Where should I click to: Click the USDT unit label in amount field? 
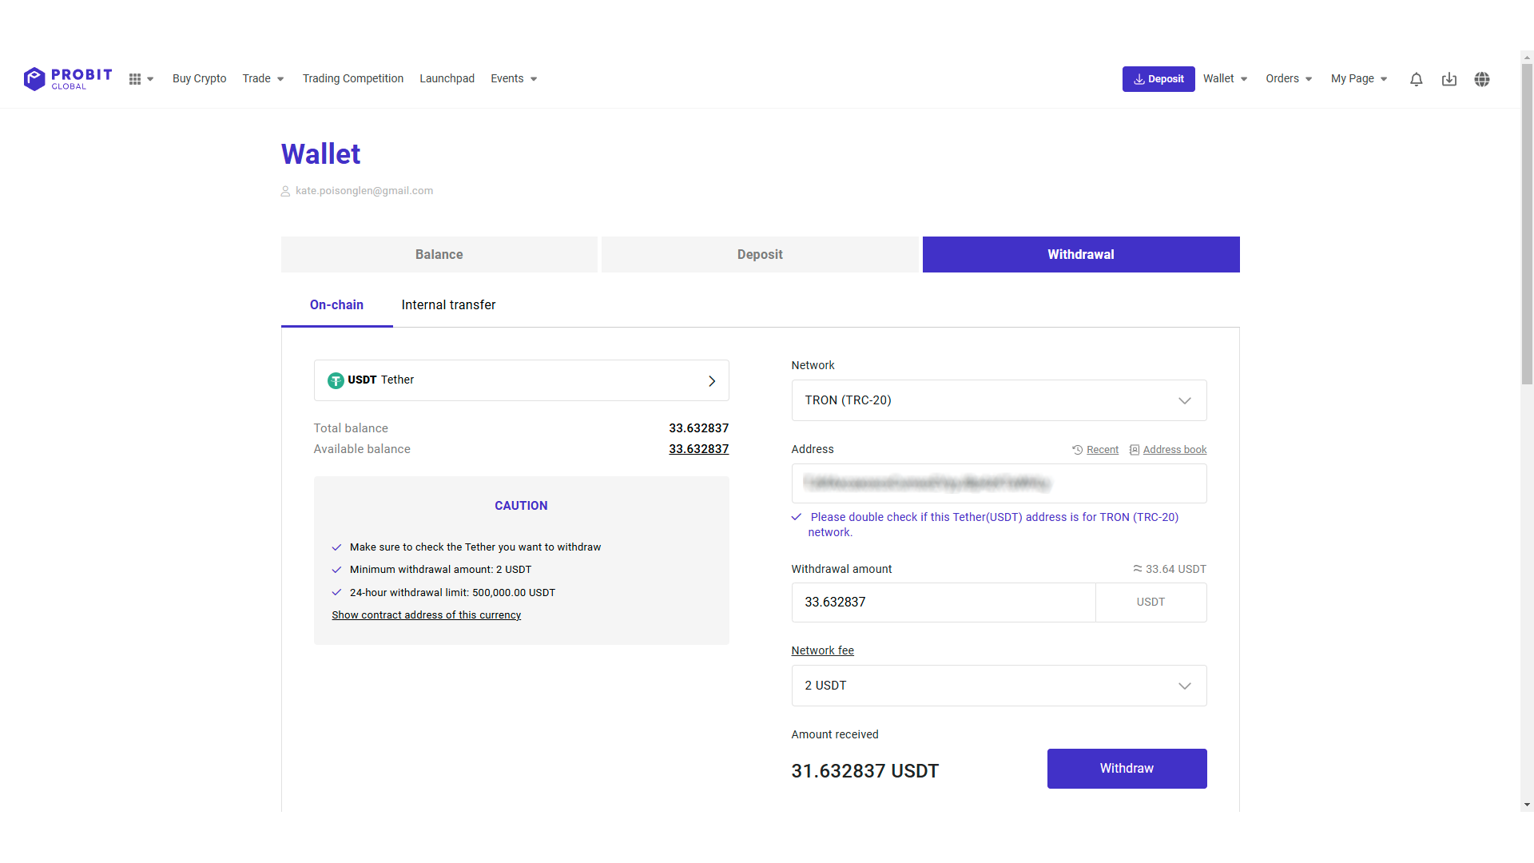[1150, 603]
